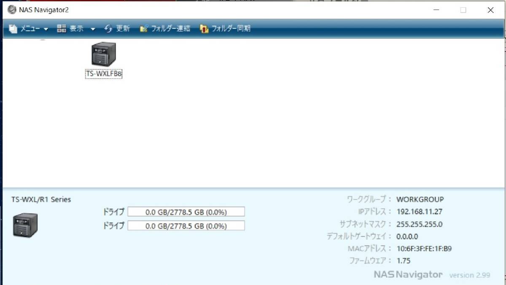This screenshot has width=506, height=285.
Task: Click the NAS Navigator2 title bar icon
Action: pos(12,10)
